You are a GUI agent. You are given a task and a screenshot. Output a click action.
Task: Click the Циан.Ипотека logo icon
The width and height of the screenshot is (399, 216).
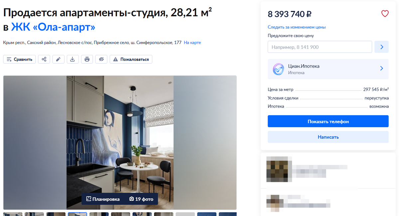click(x=278, y=69)
